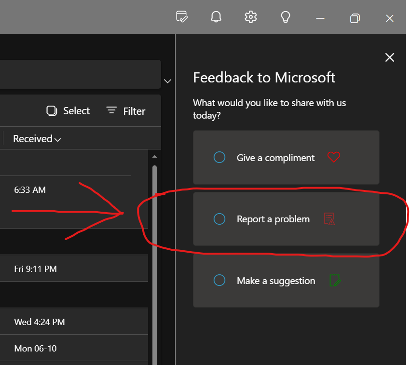Click the report problem warning document icon

[x=329, y=219]
